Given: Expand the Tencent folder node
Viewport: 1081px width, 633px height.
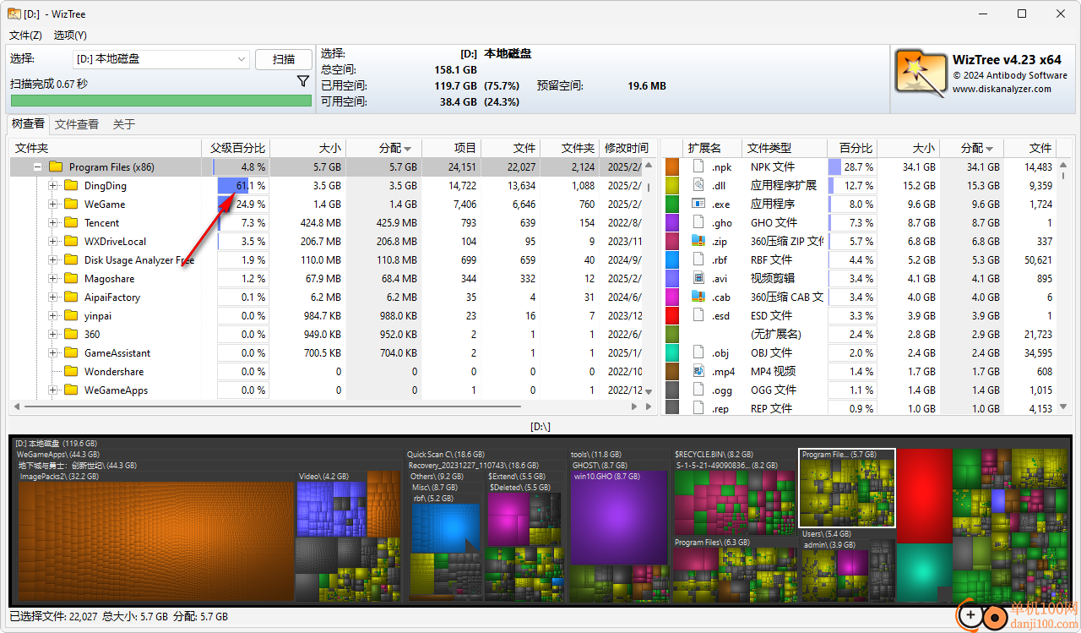Looking at the screenshot, I should [x=52, y=223].
